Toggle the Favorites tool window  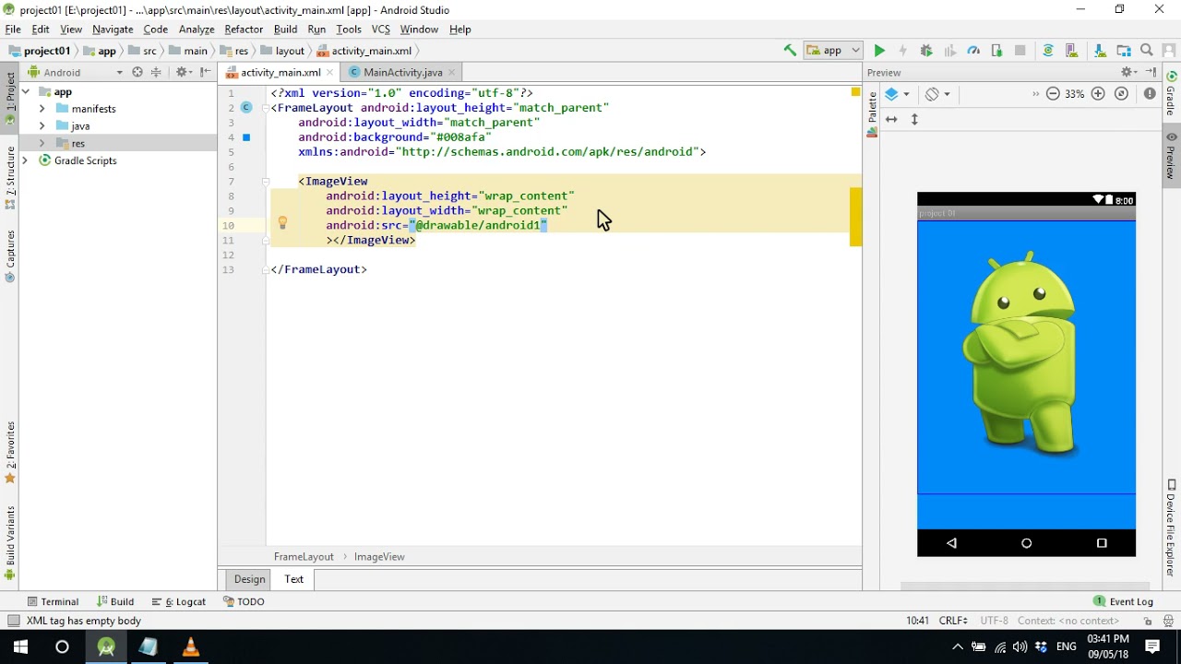coord(10,452)
